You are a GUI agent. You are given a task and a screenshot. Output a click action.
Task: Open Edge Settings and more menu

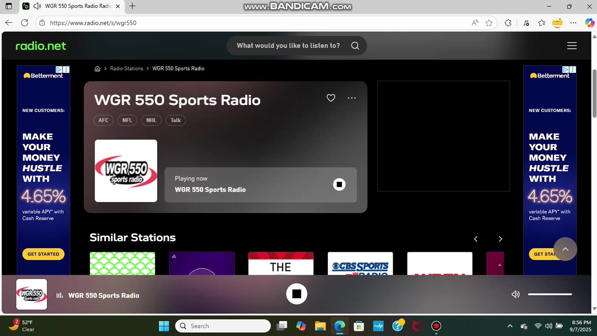(573, 22)
